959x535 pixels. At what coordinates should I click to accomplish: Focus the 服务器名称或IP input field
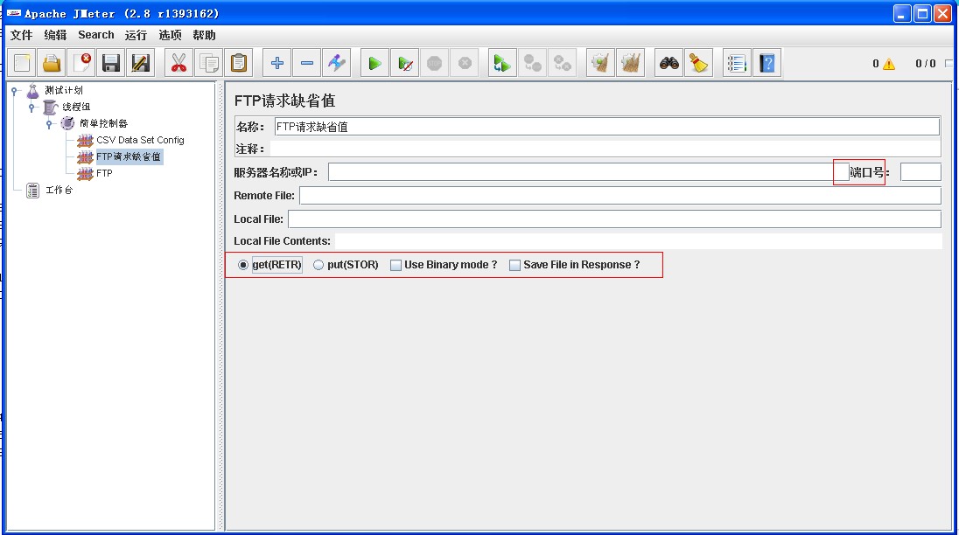(x=588, y=172)
